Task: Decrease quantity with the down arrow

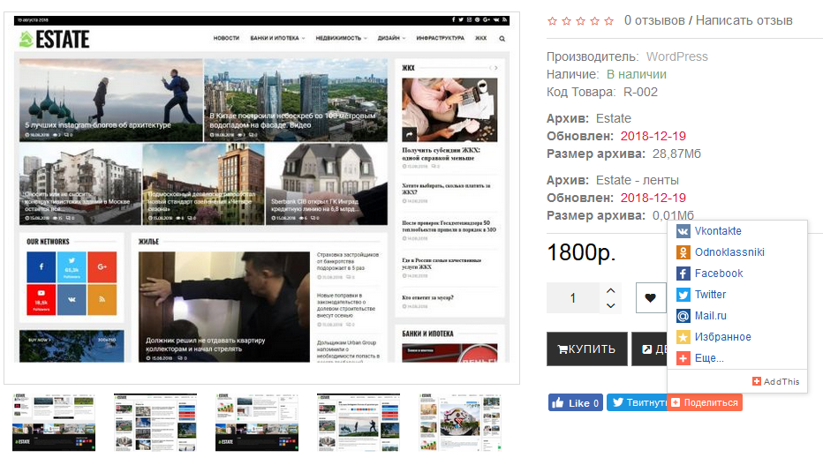Action: pyautogui.click(x=610, y=305)
